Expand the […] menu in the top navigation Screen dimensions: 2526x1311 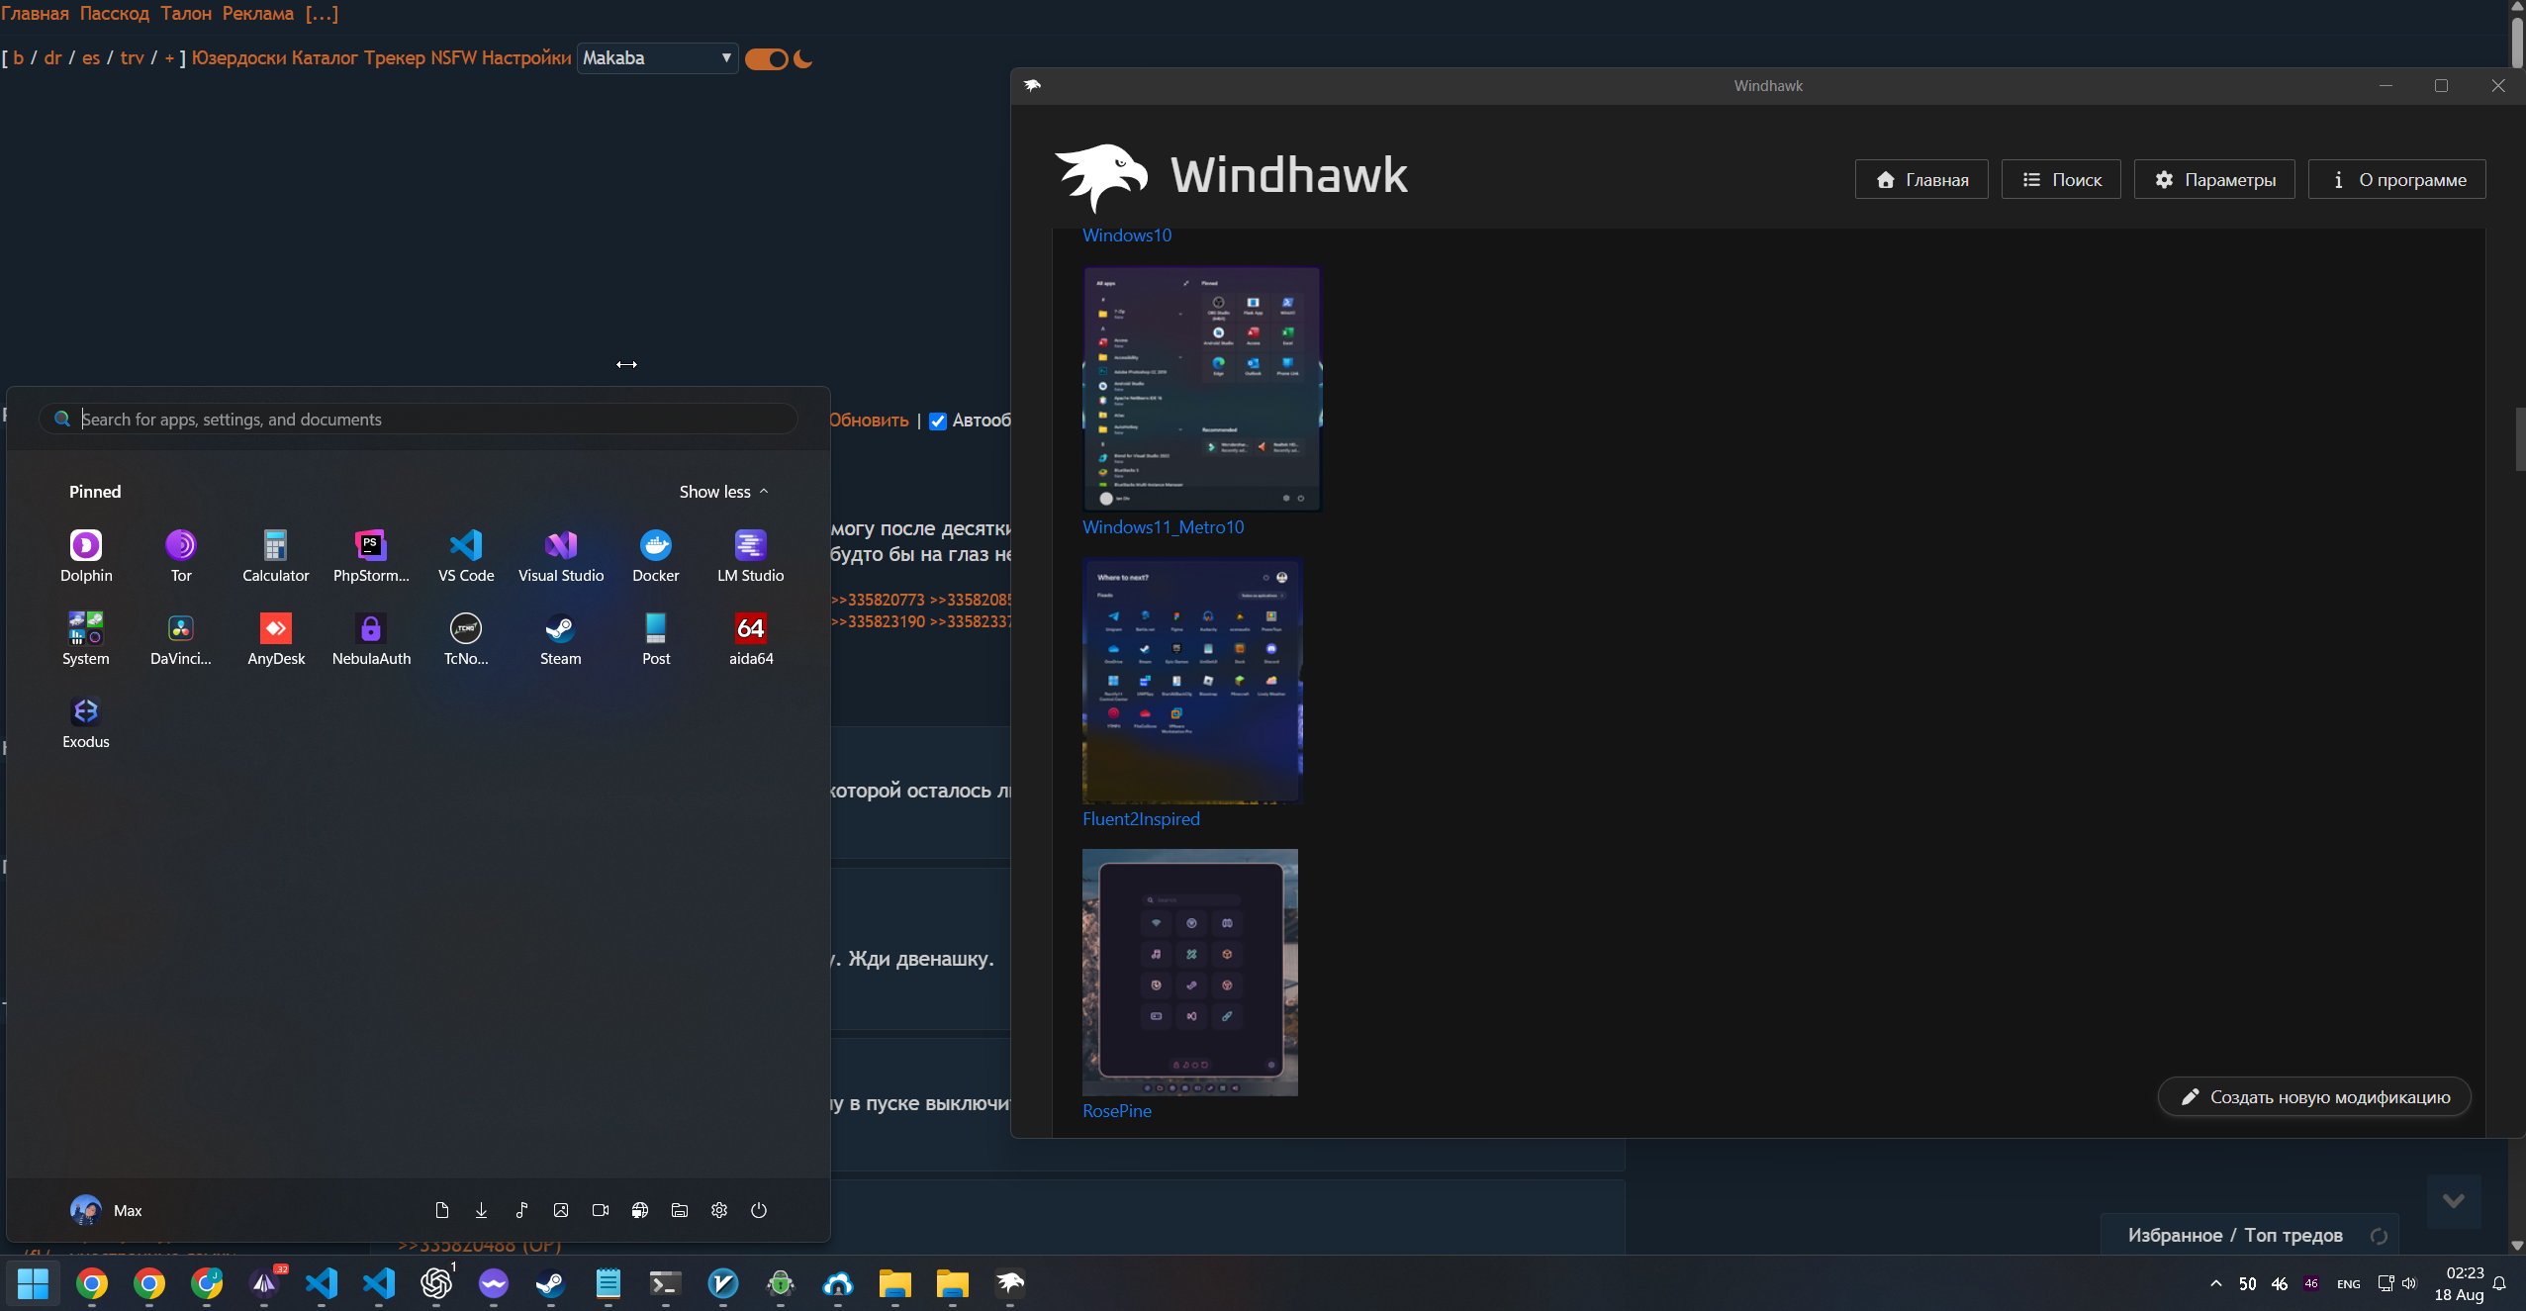322,14
